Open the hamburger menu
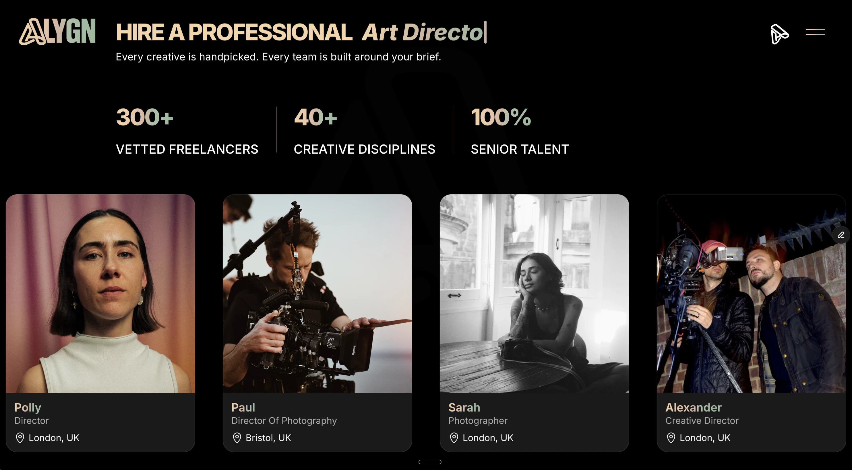Image resolution: width=852 pixels, height=470 pixels. 815,32
